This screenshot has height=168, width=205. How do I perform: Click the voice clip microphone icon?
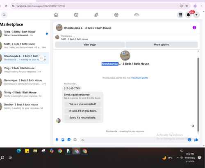(x=57, y=140)
